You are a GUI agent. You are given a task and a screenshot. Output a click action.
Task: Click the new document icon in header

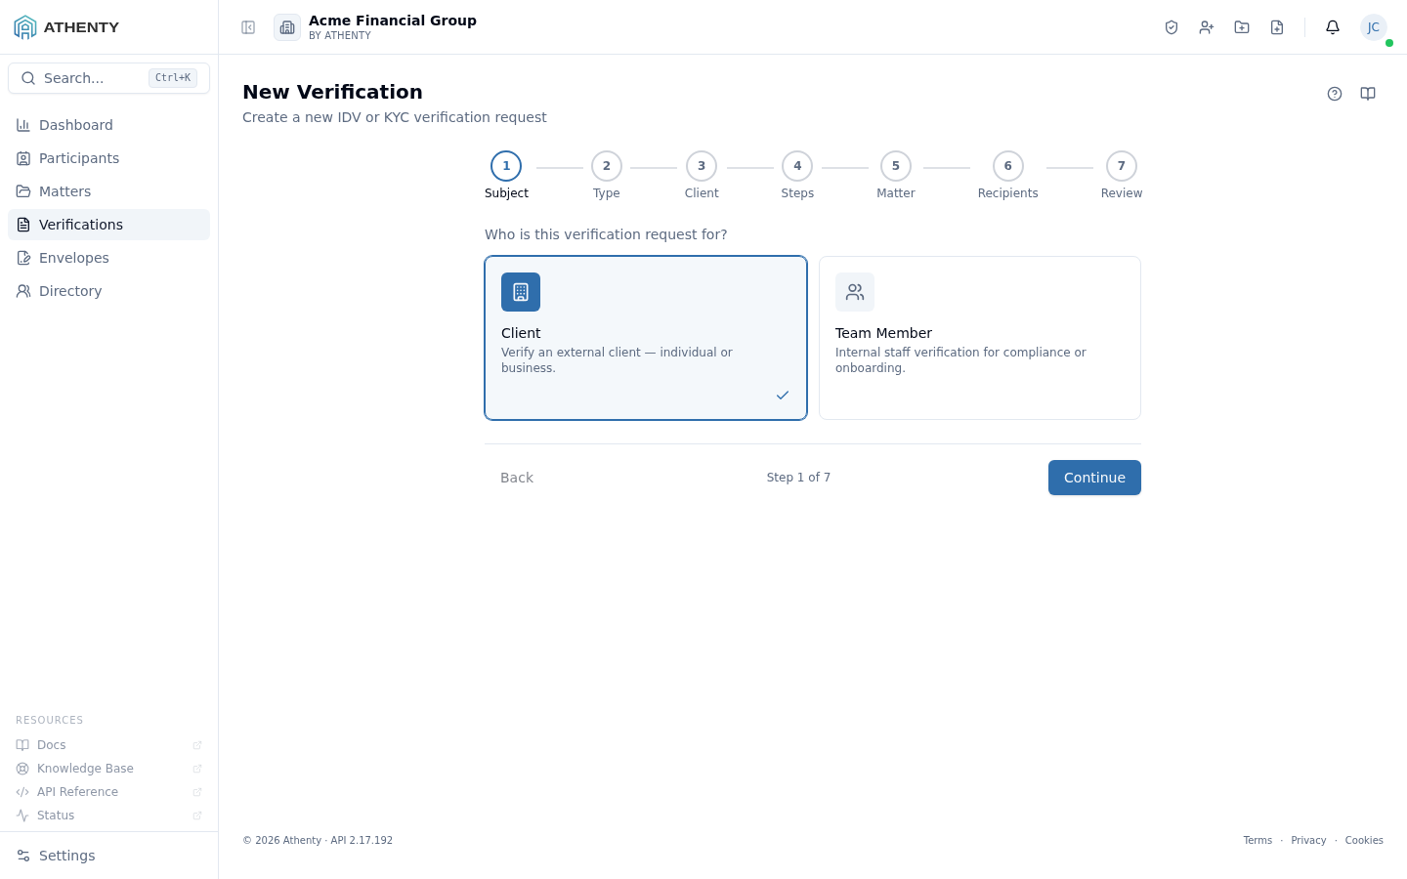click(x=1277, y=27)
